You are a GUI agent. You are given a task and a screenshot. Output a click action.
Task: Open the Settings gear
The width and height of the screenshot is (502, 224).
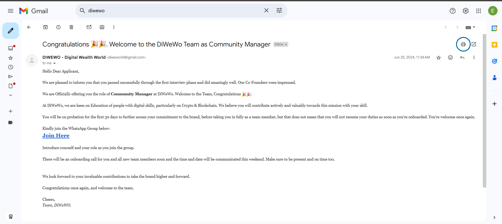click(466, 11)
